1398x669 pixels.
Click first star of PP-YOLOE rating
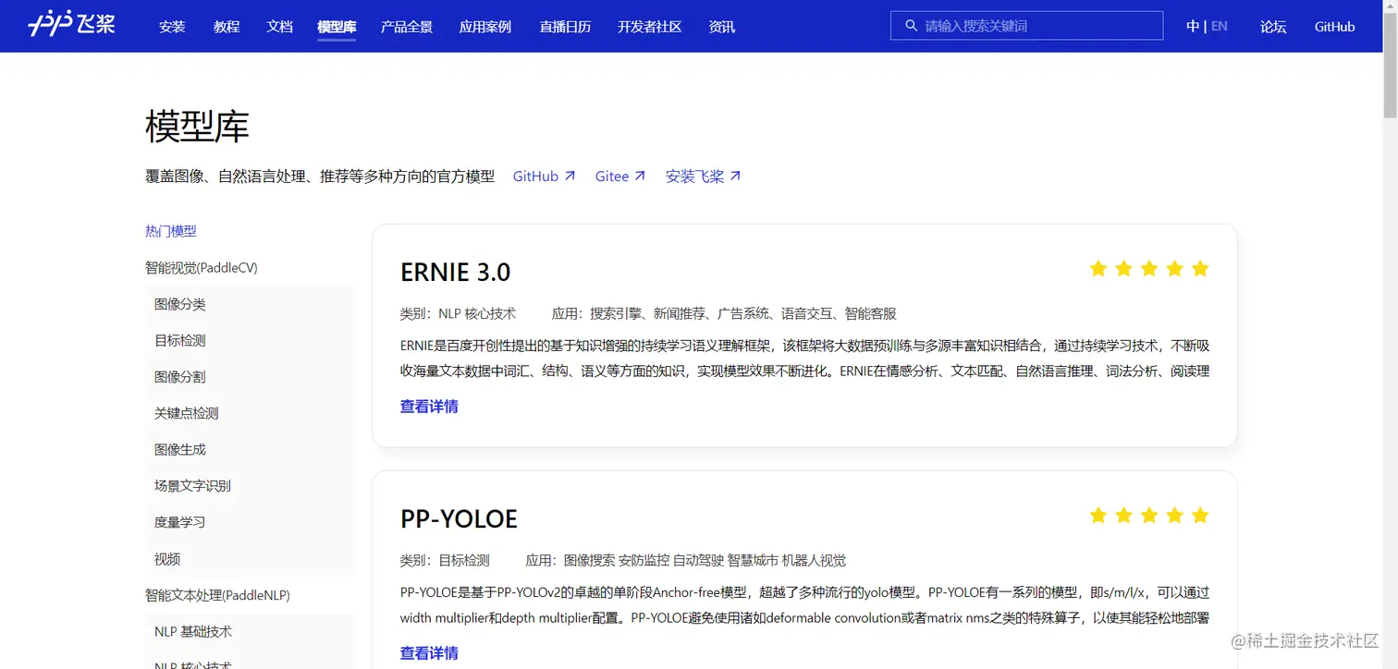pos(1098,516)
